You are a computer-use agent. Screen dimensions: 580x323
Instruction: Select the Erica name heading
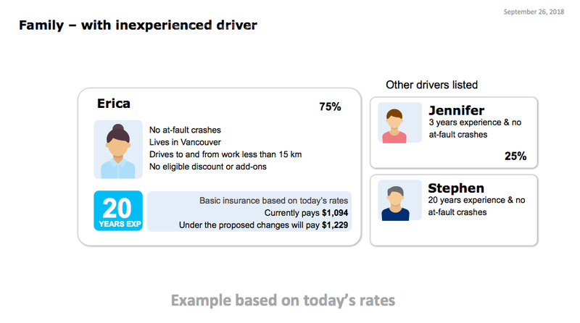tap(114, 104)
